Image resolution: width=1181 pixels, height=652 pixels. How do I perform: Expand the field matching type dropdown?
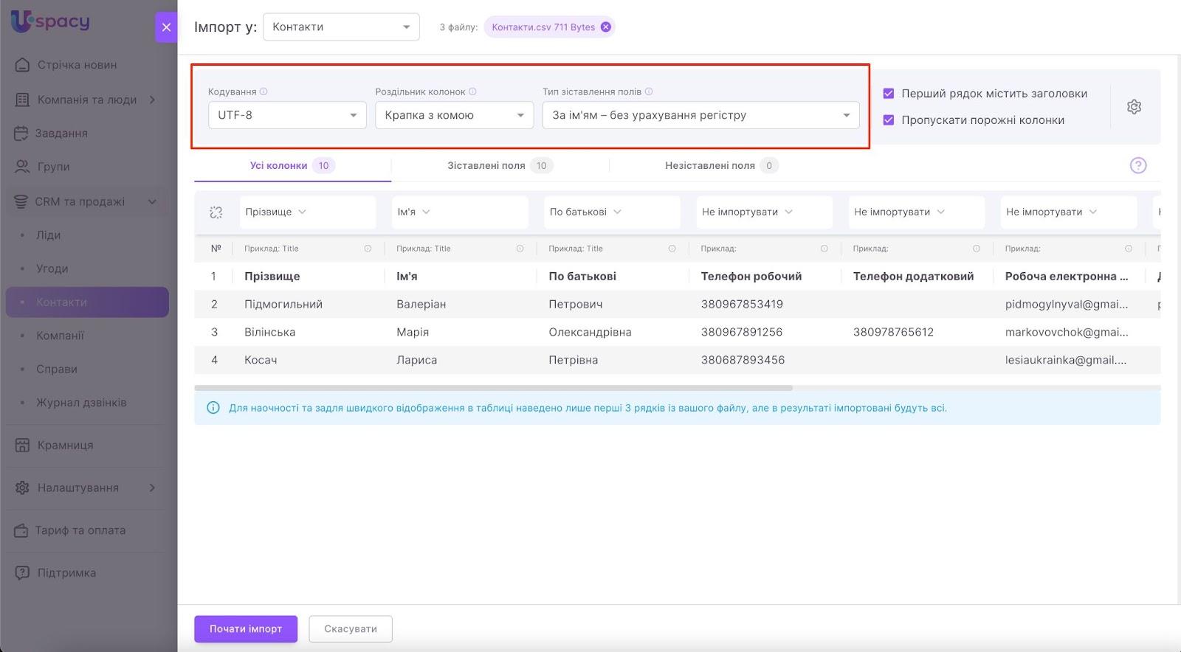click(x=700, y=115)
